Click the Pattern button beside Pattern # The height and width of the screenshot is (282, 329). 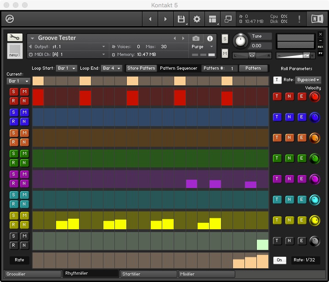click(x=253, y=68)
